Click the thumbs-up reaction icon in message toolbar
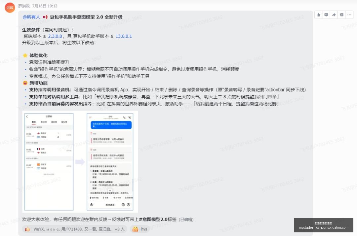The image size is (357, 236). point(318,15)
